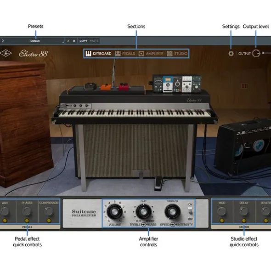Image resolution: width=271 pixels, height=271 pixels.
Task: Click the COMPRESSOR quick control knob
Action: pos(49,211)
